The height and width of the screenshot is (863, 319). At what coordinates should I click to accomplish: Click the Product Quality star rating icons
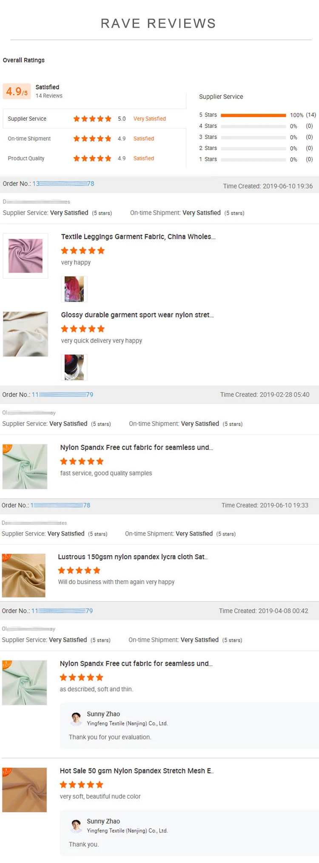point(92,159)
